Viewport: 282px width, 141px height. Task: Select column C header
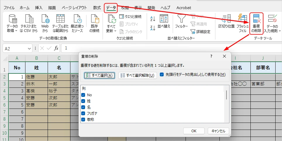pyautogui.click(x=59, y=58)
